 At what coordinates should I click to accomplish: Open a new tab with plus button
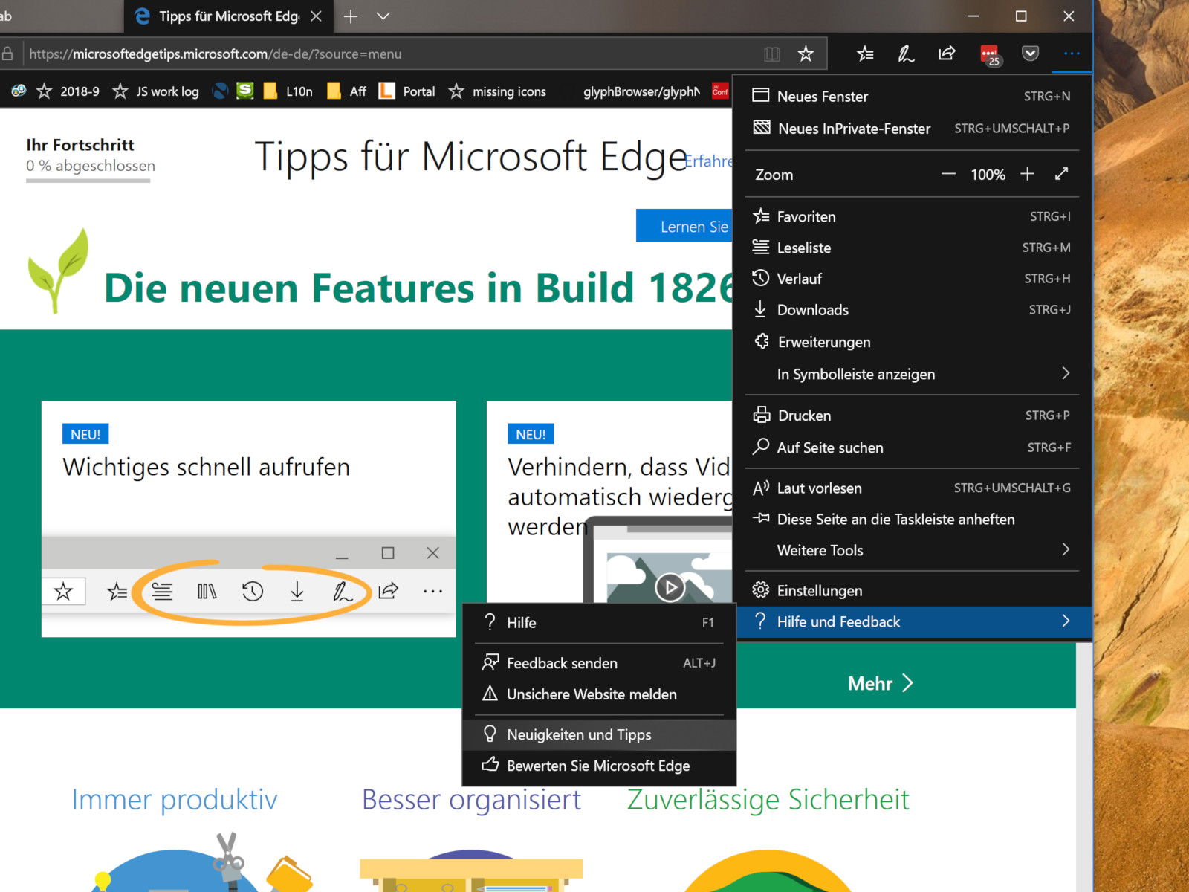pyautogui.click(x=351, y=16)
